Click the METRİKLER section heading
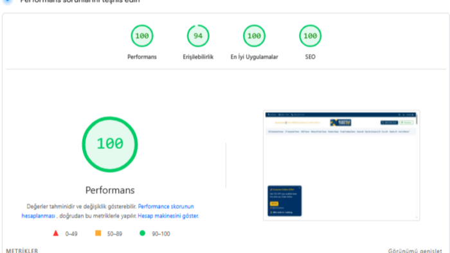The width and height of the screenshot is (450, 253). (22, 250)
